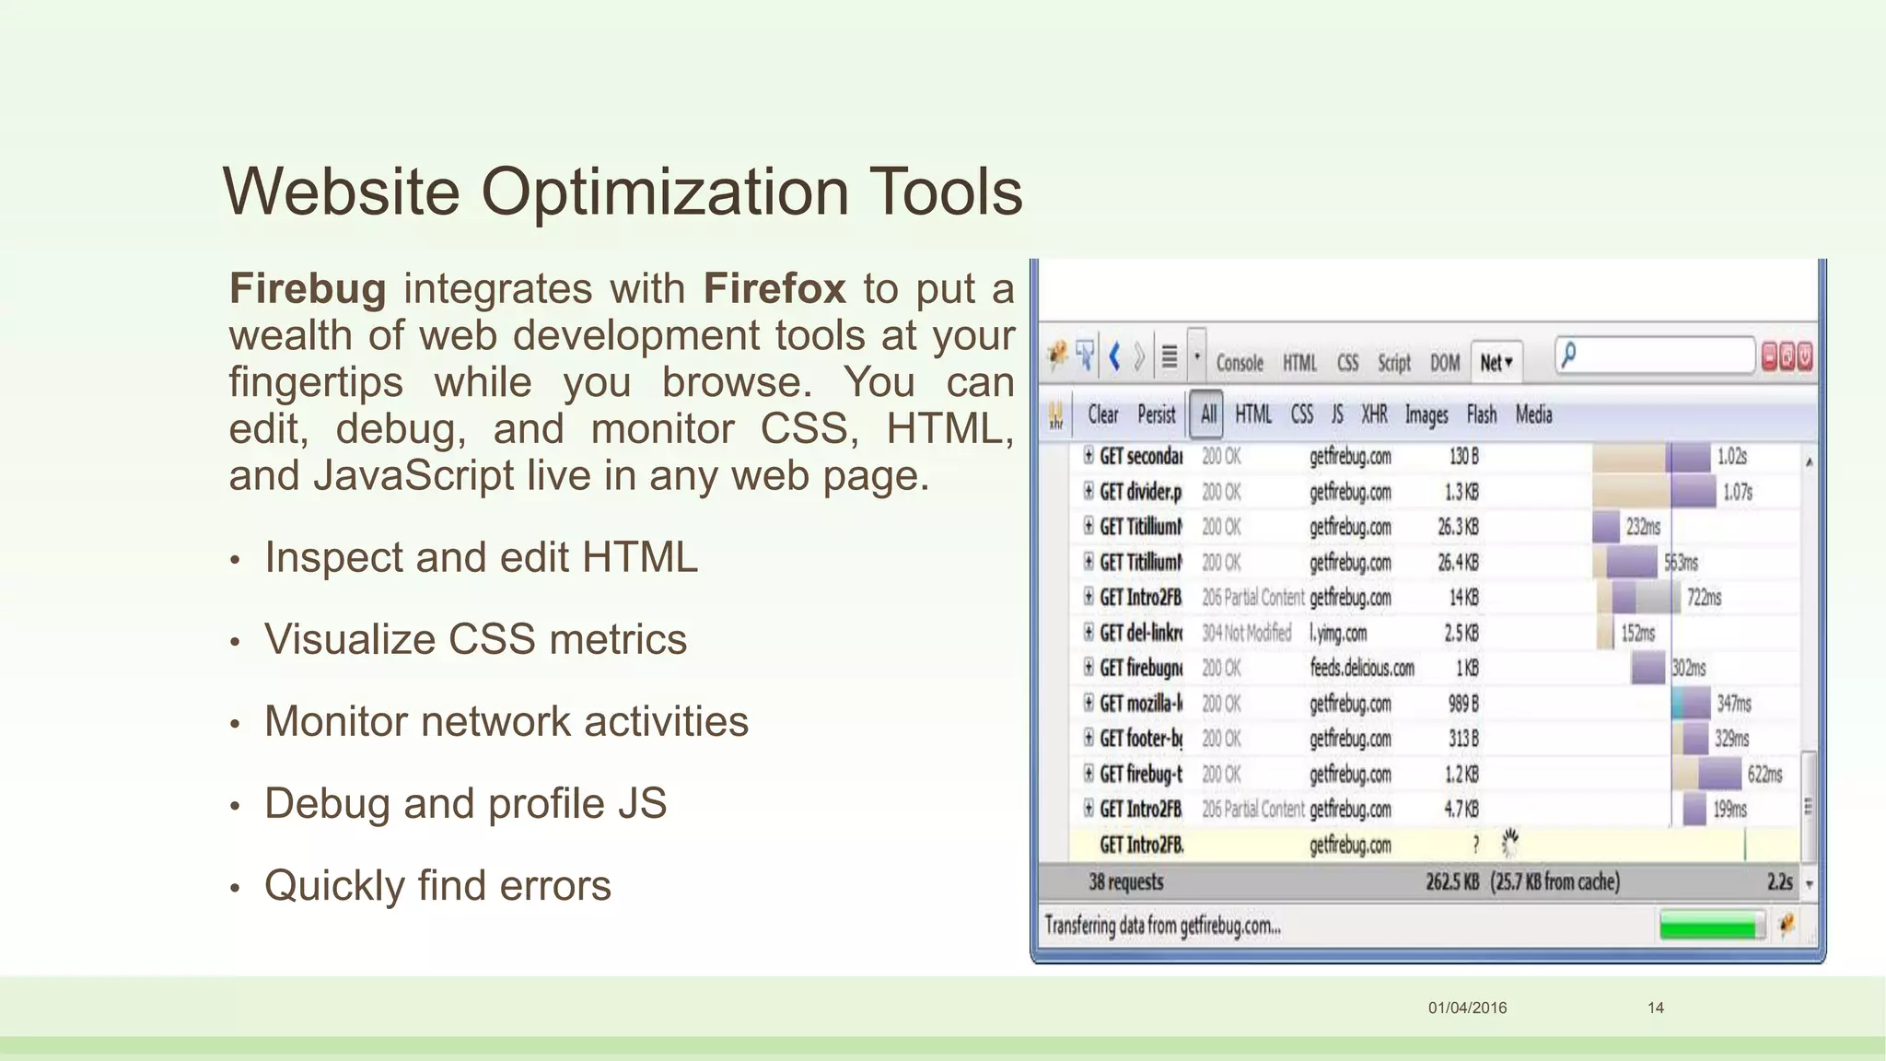Filter requests by HTML type
Screen dimensions: 1886x1061
(x=1252, y=414)
